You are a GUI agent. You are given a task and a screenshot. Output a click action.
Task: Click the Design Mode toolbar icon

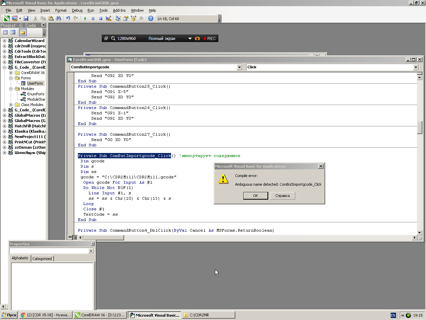click(x=108, y=19)
